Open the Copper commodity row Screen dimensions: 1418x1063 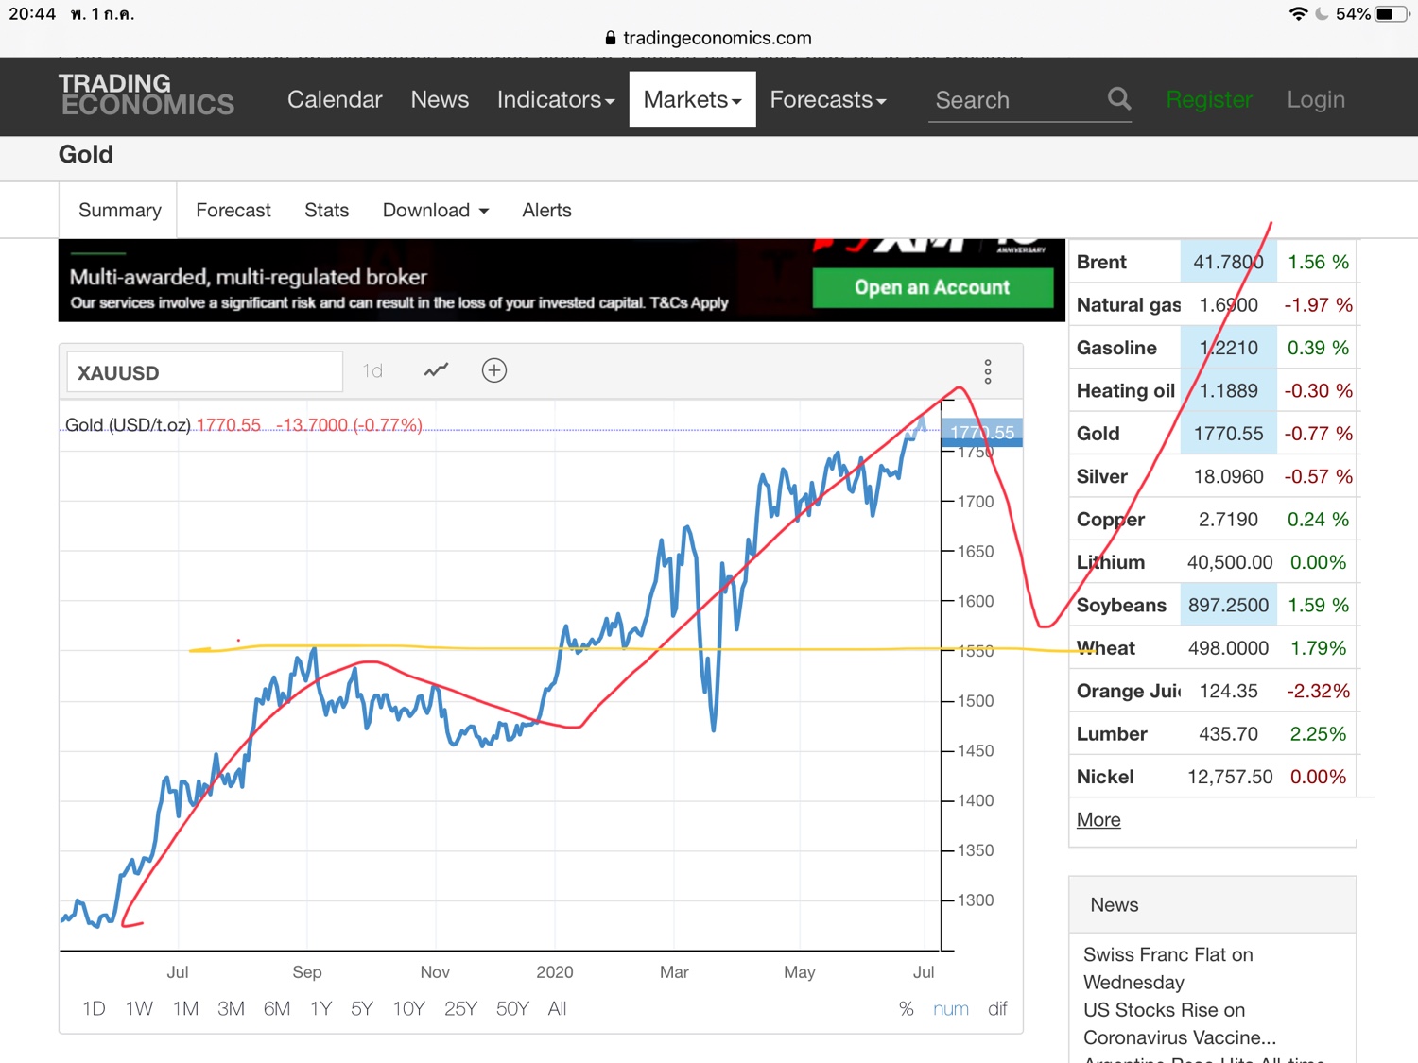[1214, 519]
